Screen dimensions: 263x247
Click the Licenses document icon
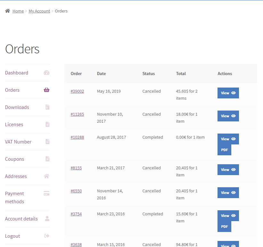tap(47, 125)
